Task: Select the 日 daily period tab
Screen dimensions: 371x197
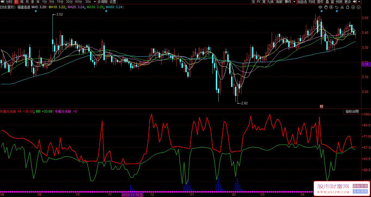Action: pos(16,2)
